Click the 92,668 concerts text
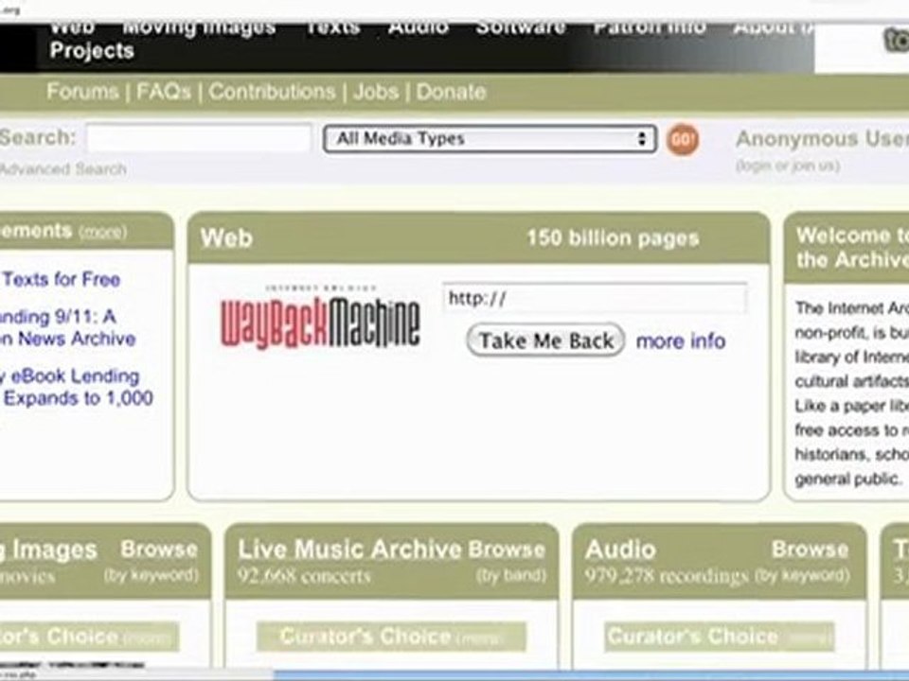Image resolution: width=909 pixels, height=681 pixels. coord(304,576)
